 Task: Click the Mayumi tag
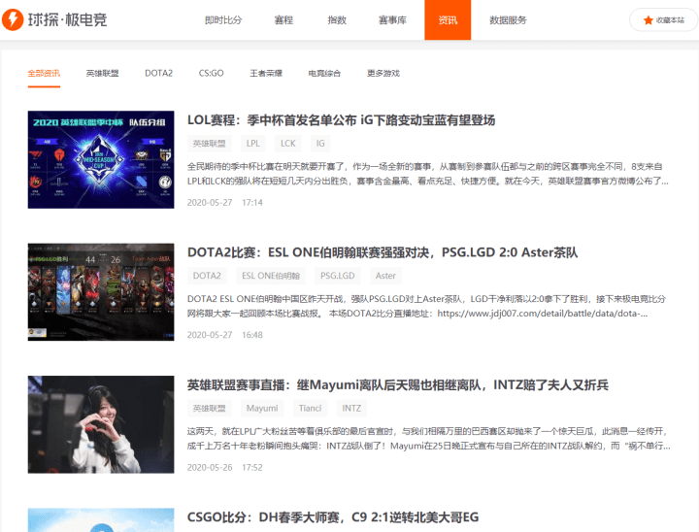[262, 408]
